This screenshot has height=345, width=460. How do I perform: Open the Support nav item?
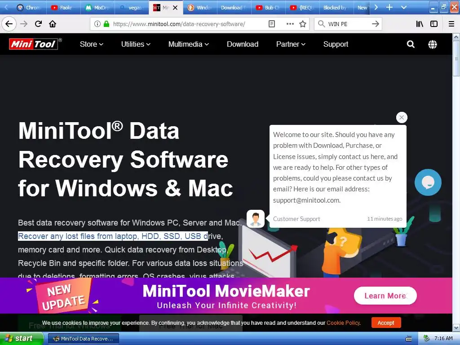click(336, 44)
